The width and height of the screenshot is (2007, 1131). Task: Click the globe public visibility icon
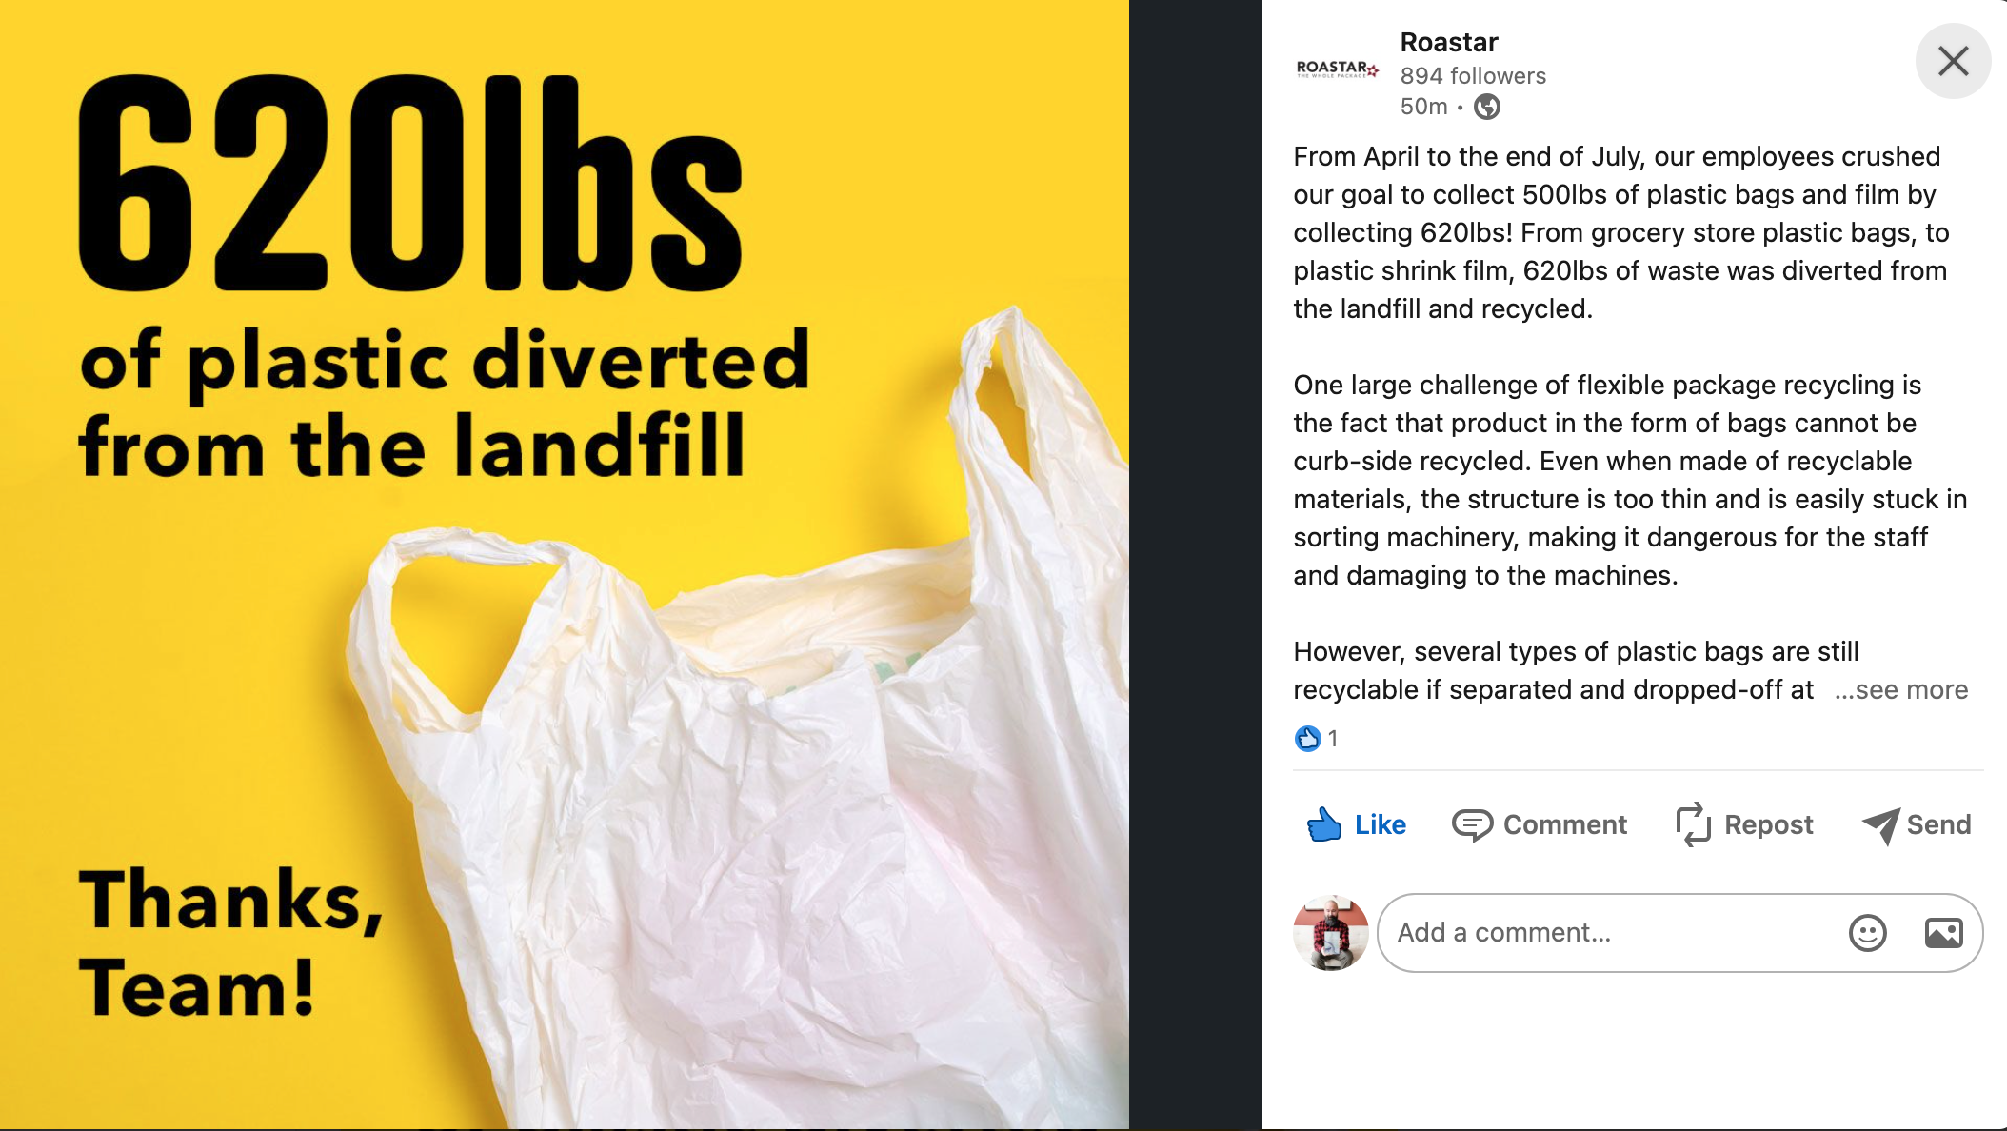point(1487,107)
